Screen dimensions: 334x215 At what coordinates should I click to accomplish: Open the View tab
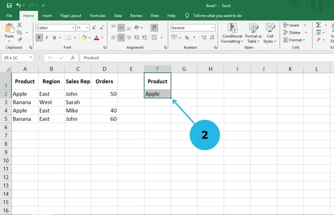pos(155,16)
